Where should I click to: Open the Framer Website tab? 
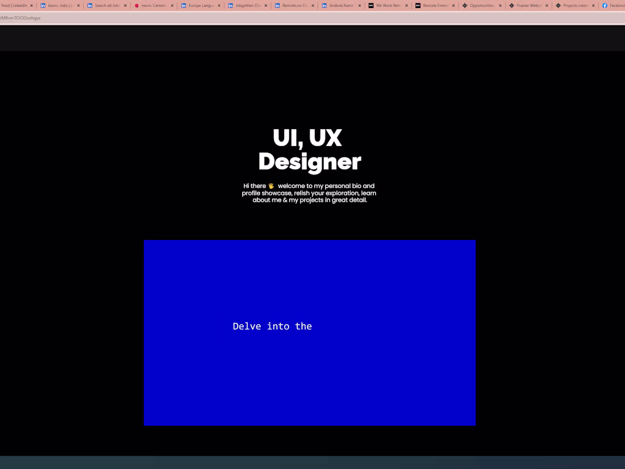pos(528,6)
